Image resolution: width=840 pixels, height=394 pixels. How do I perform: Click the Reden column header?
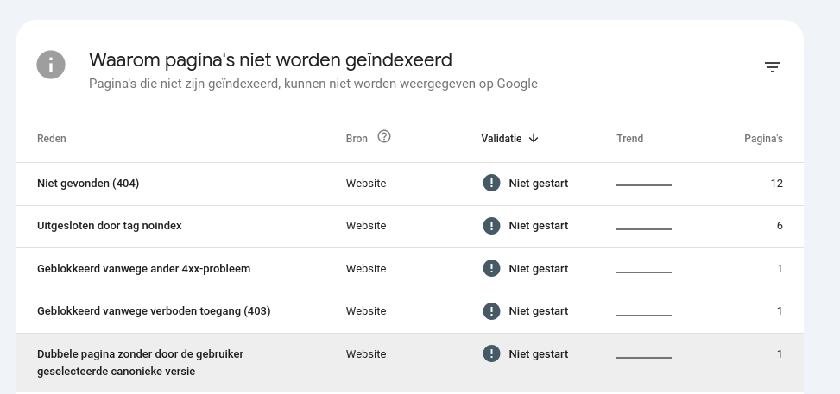coord(52,139)
